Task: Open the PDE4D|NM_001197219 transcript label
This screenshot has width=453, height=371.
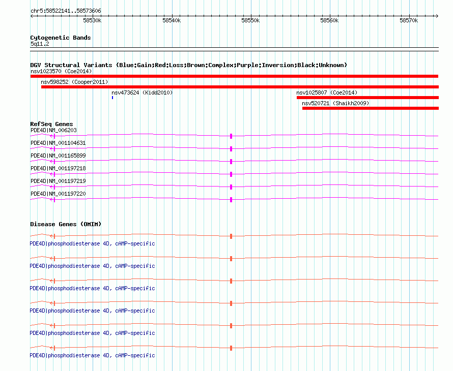Action: tap(58, 181)
